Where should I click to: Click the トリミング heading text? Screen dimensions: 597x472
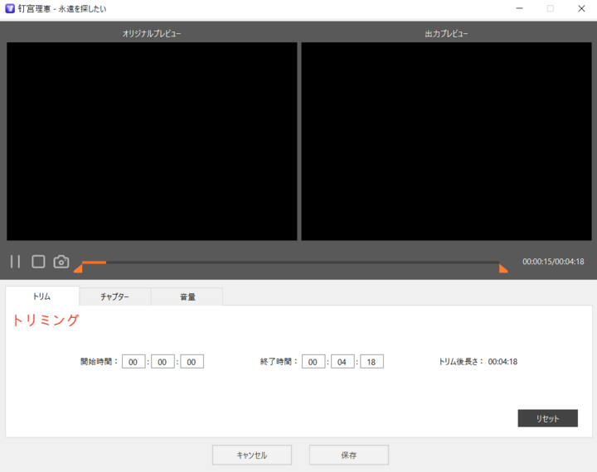[x=46, y=320]
